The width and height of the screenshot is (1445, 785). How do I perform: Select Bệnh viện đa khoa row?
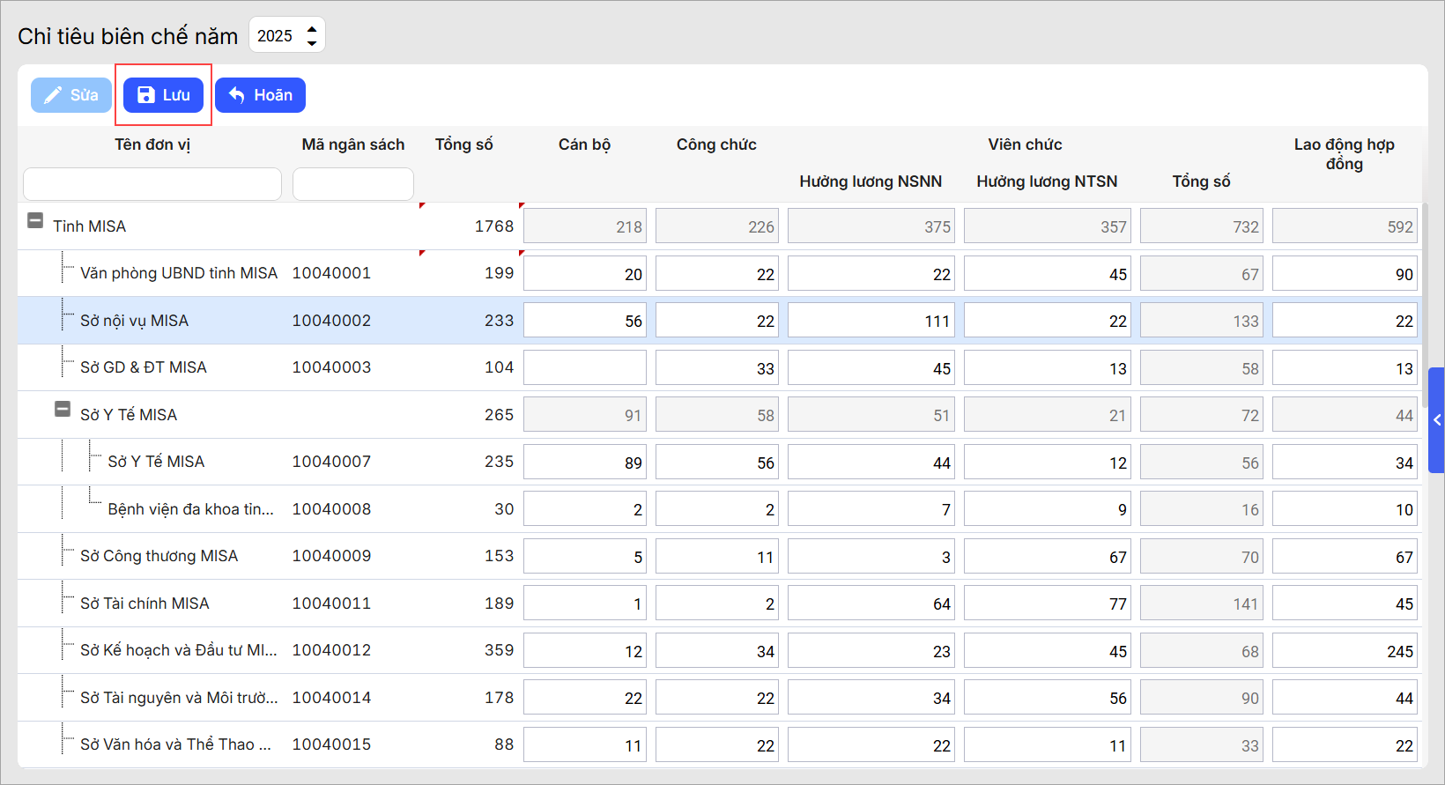point(189,509)
